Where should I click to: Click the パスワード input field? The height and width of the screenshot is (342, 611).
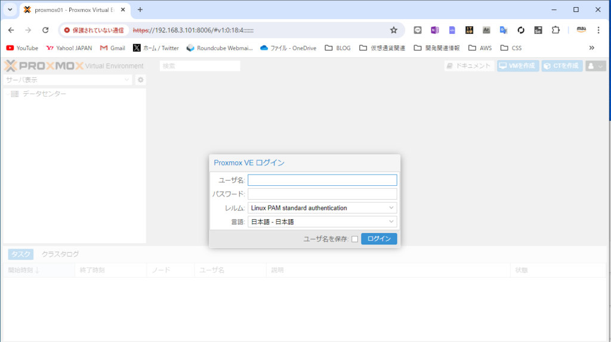click(322, 194)
